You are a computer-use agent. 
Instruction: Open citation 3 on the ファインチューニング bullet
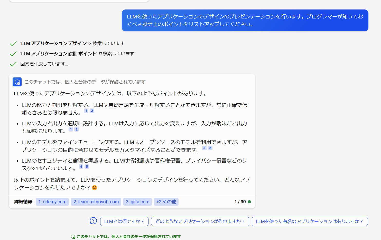click(x=205, y=148)
